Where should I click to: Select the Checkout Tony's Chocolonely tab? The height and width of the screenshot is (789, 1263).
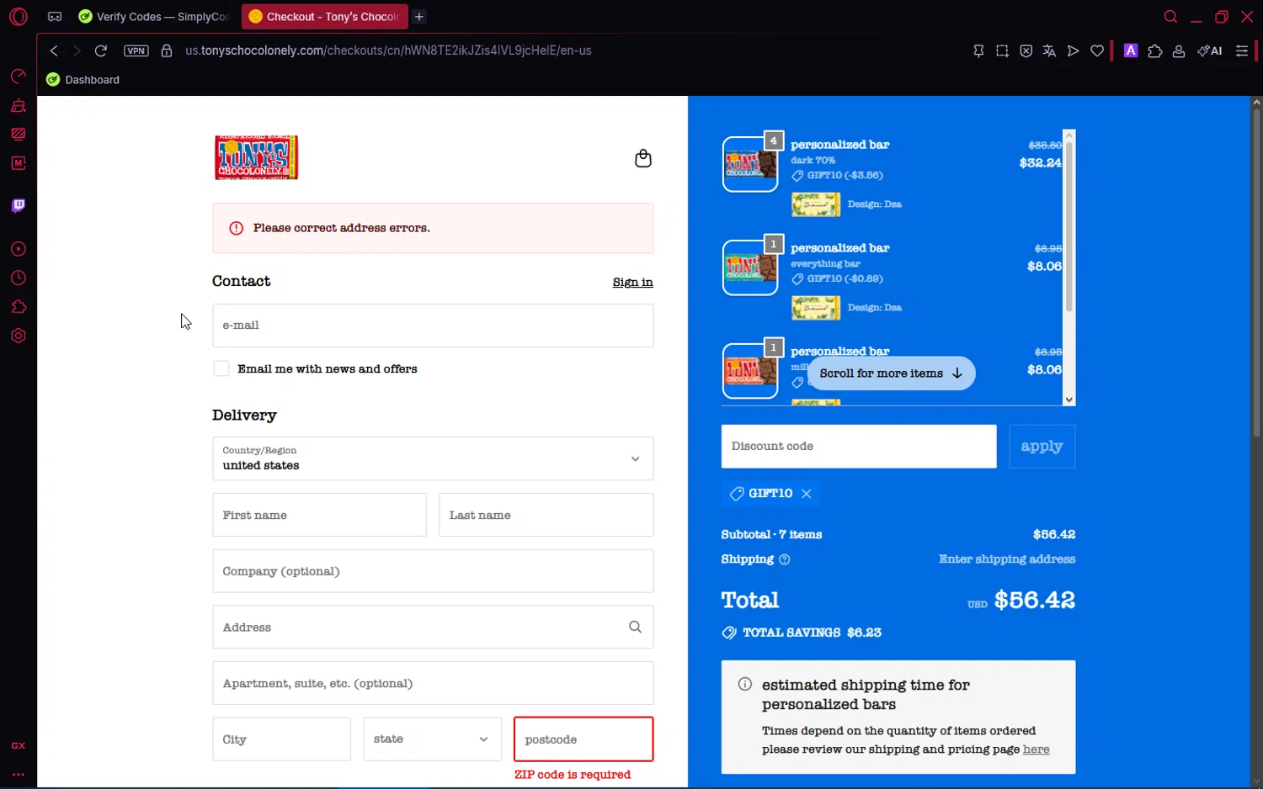point(324,17)
